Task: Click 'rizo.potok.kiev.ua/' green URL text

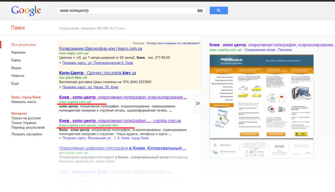Action: click(x=73, y=78)
